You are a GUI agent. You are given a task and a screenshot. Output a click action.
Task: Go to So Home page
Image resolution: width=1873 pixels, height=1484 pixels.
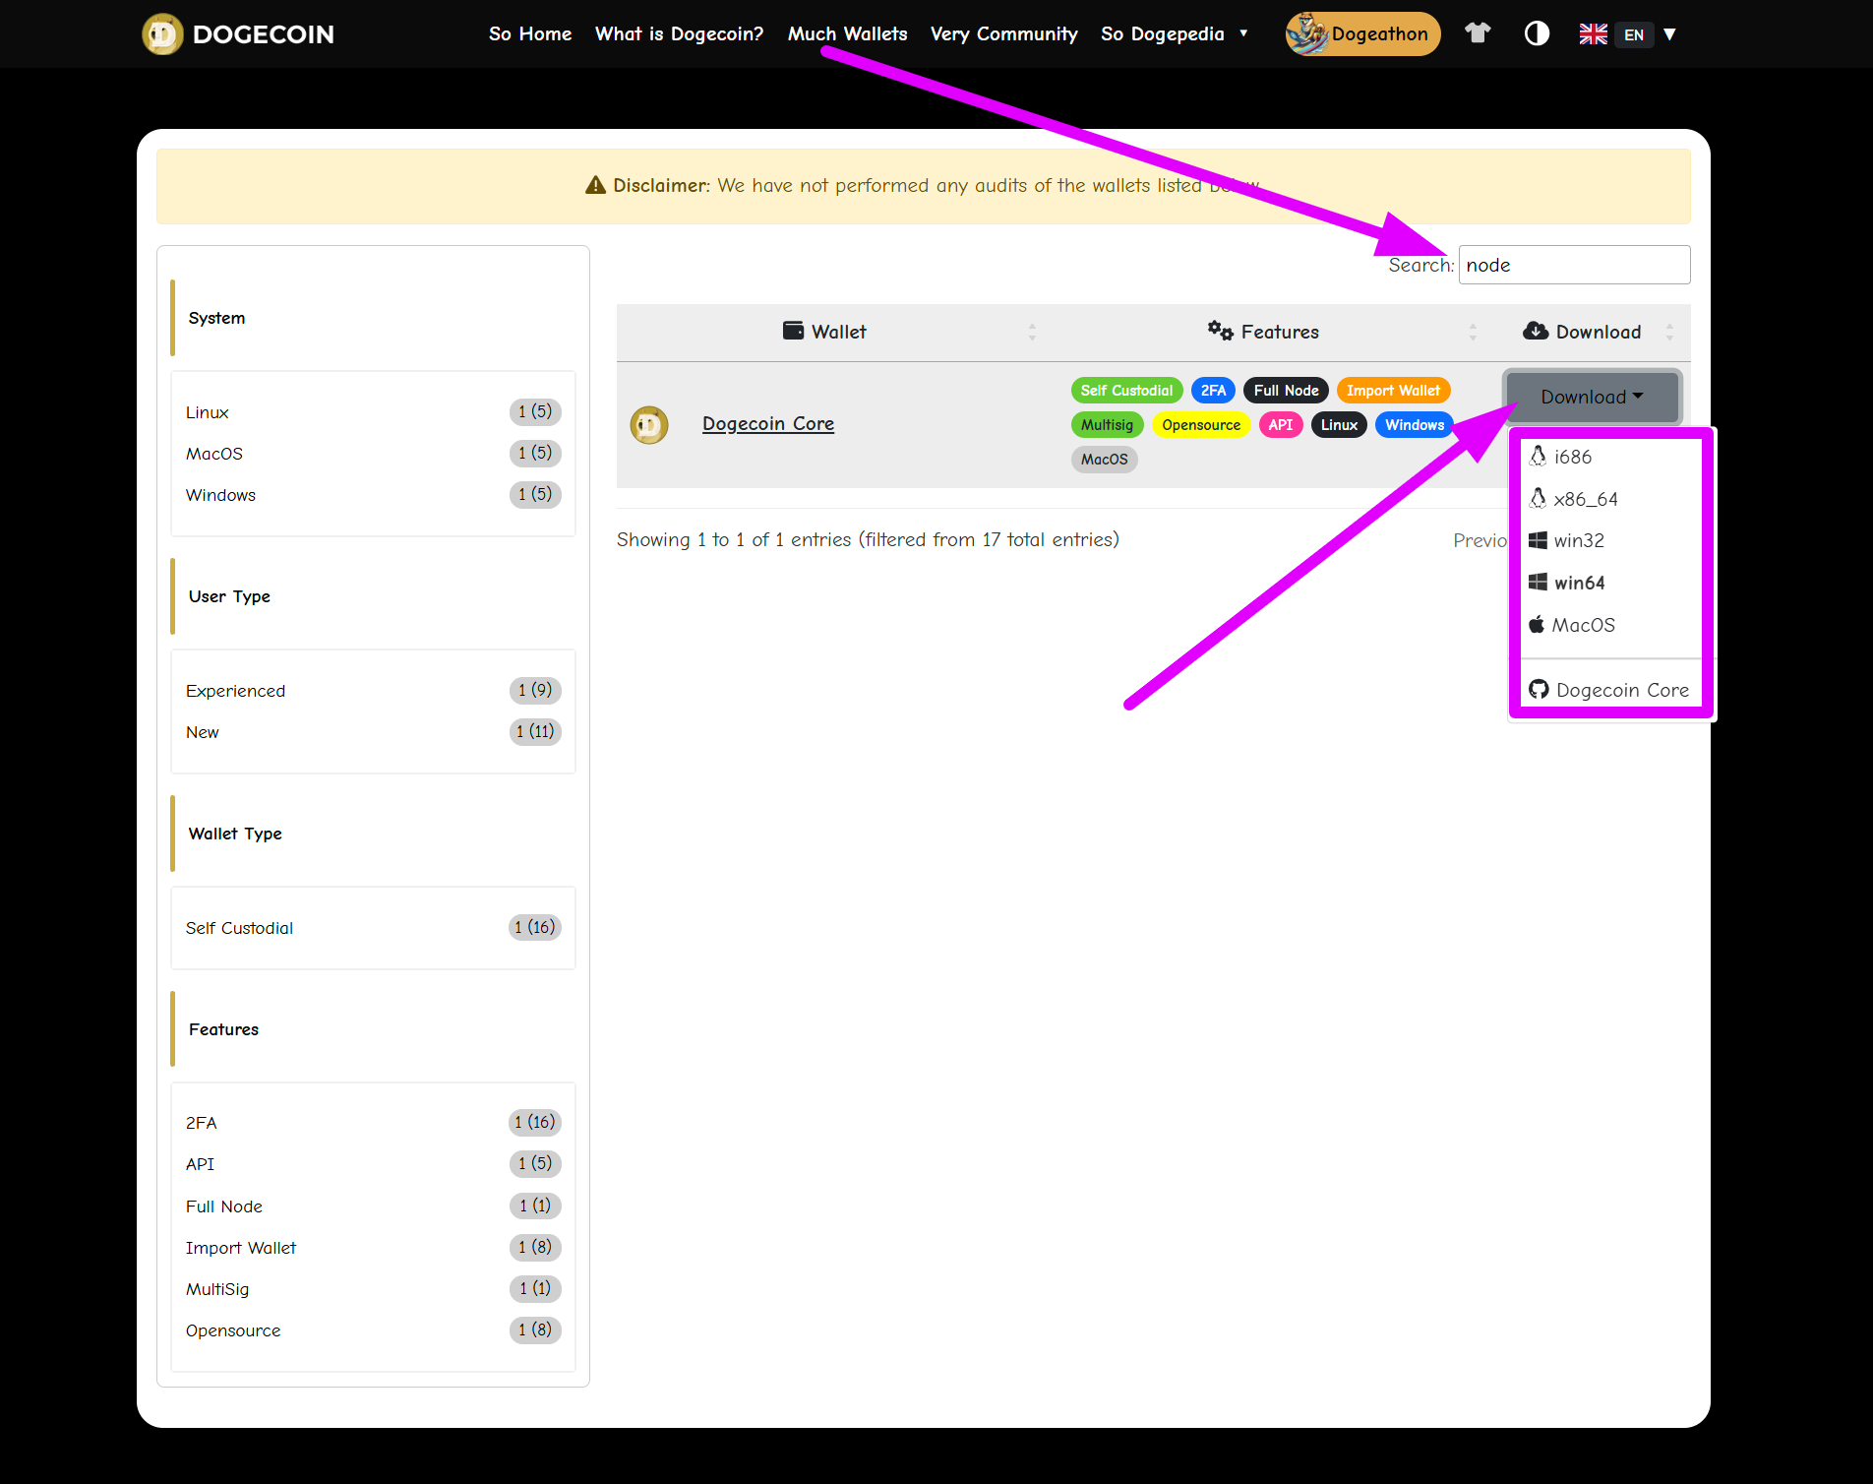pyautogui.click(x=530, y=33)
